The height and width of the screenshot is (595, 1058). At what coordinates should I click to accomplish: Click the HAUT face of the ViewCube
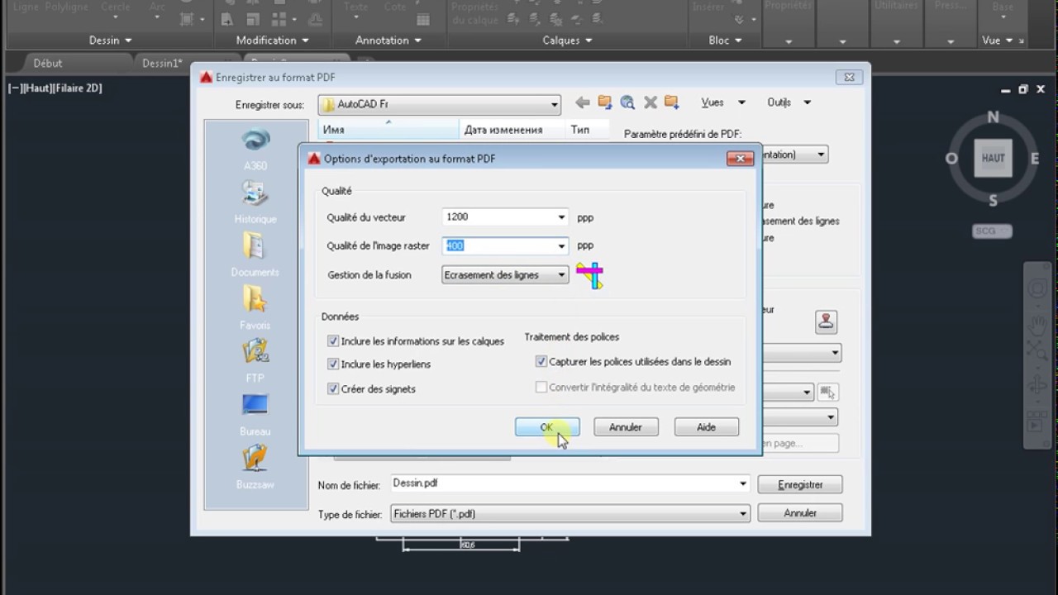[993, 158]
